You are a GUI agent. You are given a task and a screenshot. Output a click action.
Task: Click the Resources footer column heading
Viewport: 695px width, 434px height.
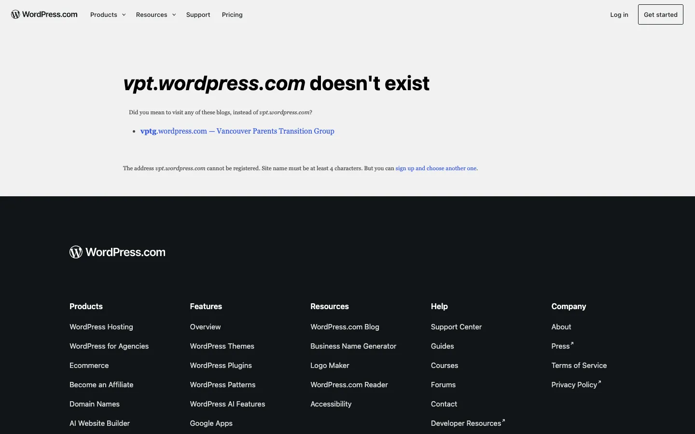pos(330,307)
